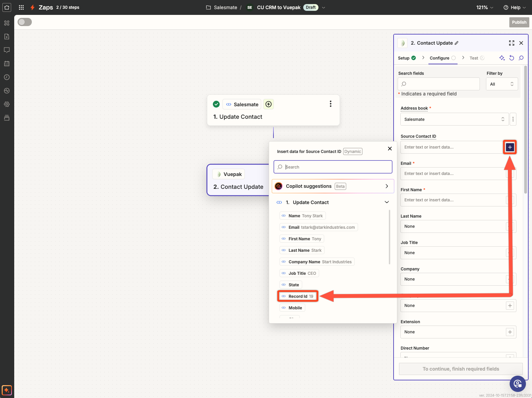Click the undo changes icon in panel
Viewport: 532px width, 398px height.
tap(511, 58)
